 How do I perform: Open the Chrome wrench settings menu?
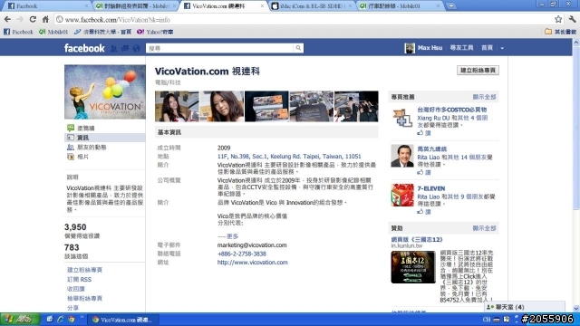click(x=572, y=19)
